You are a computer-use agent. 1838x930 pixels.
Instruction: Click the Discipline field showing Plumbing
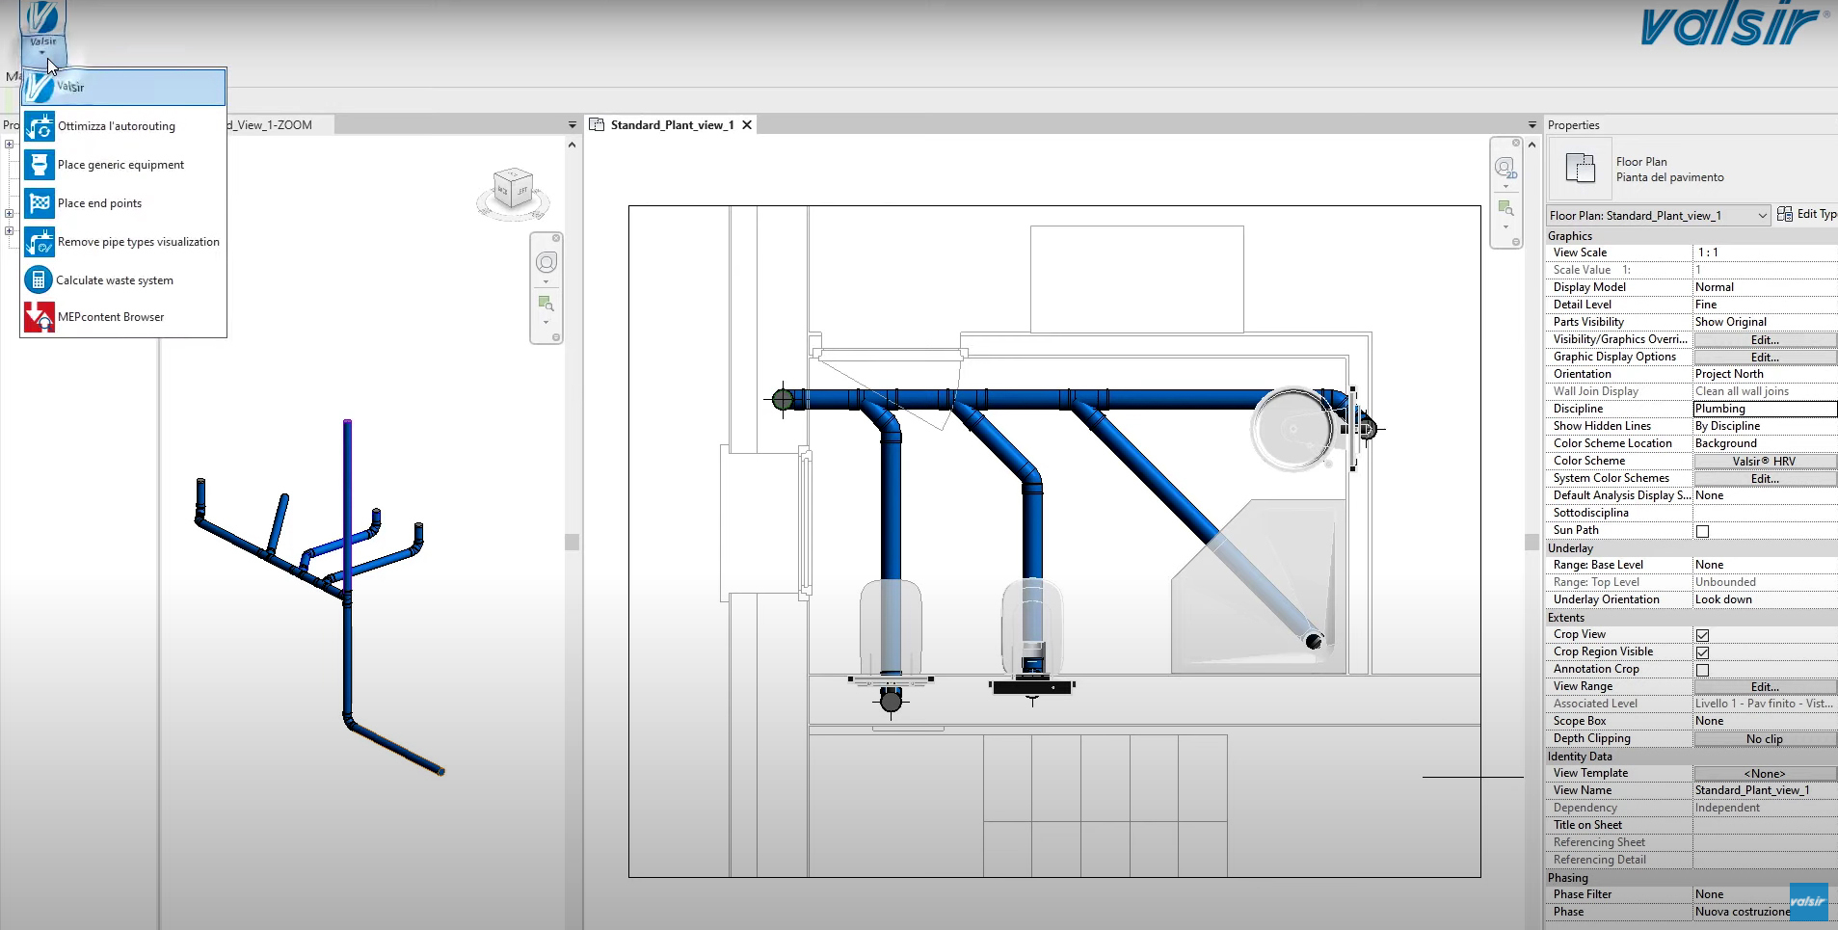1765,409
